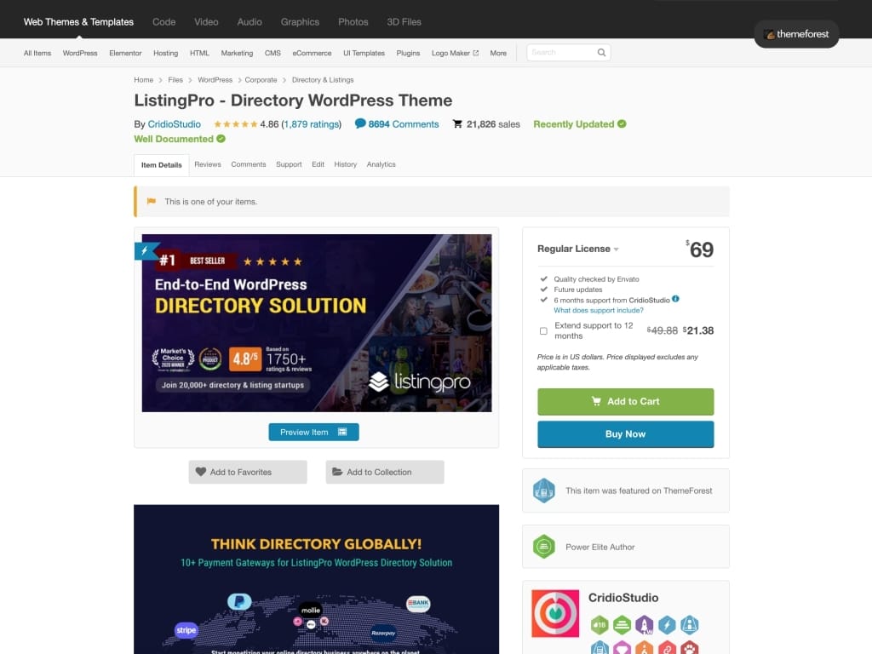This screenshot has height=654, width=872.
Task: Open the 1,879 ratings link
Action: (x=312, y=124)
